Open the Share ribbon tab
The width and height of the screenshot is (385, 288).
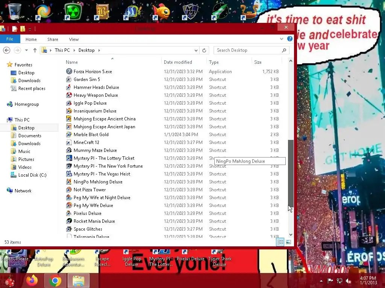(53, 39)
